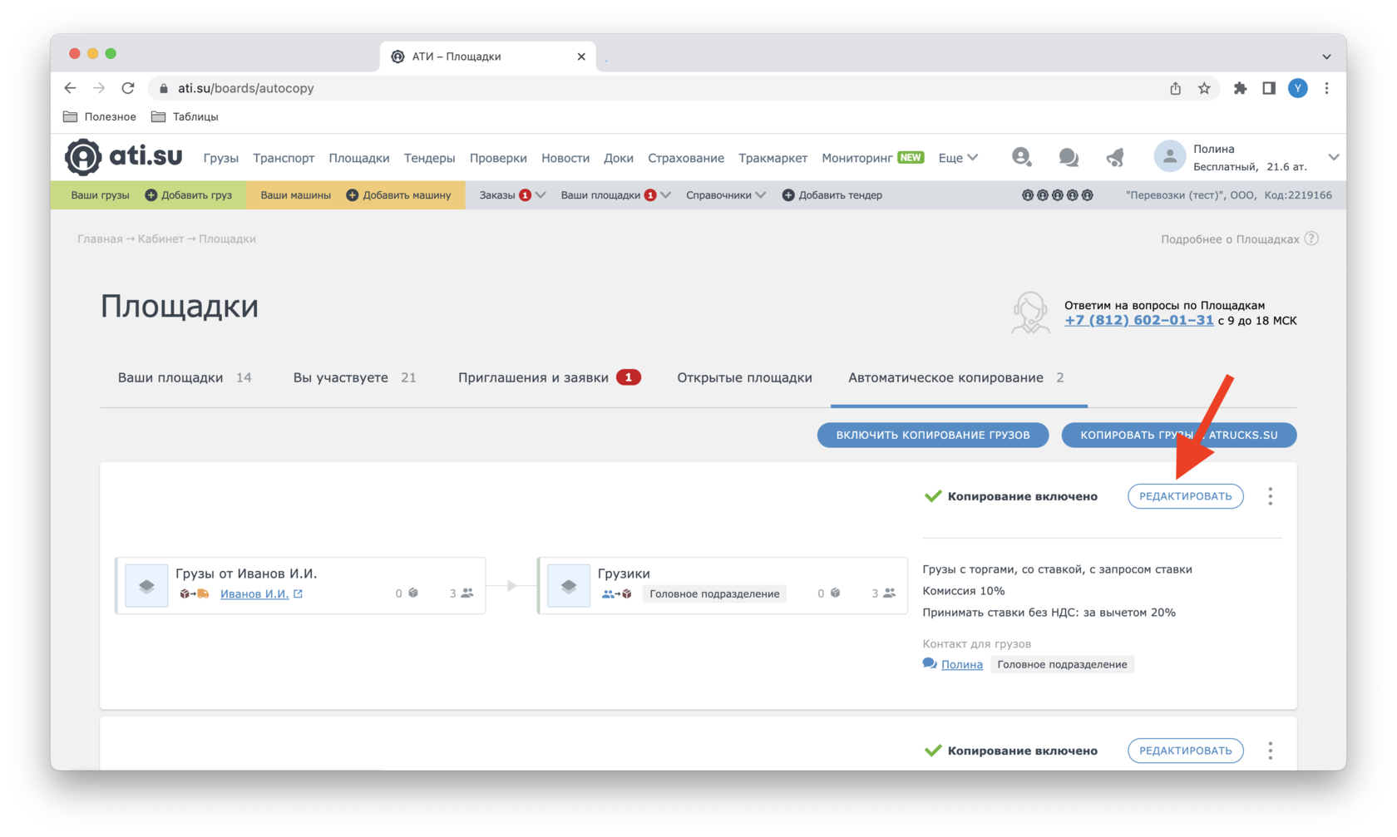Screen dimensions: 1397x837
Task: Expand the Справочники dropdown
Action: coord(726,195)
